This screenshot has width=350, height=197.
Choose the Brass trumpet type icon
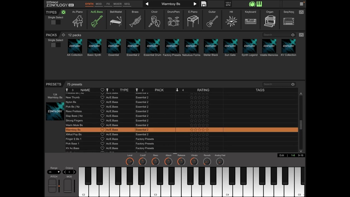(x=135, y=21)
